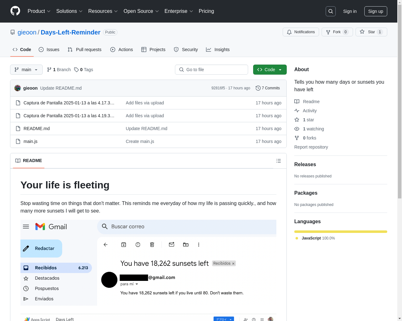This screenshot has width=402, height=321.
Task: Click the star icon beside 1 star
Action: (297, 120)
